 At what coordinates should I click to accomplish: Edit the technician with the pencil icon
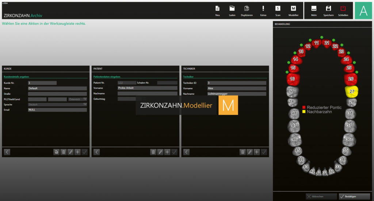(250, 152)
